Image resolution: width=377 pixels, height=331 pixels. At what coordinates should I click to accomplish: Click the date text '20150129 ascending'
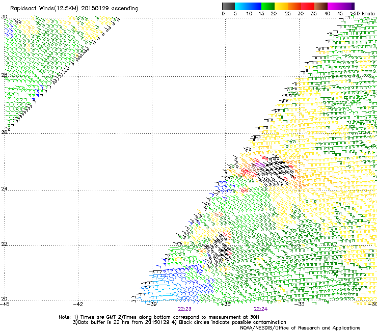(x=110, y=9)
